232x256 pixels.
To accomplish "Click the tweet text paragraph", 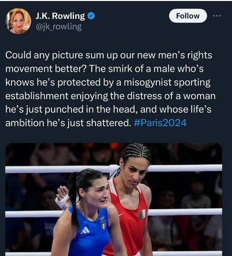I will coord(110,89).
